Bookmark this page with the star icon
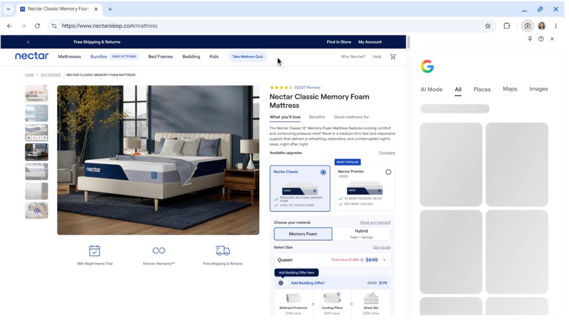The image size is (569, 320). (487, 26)
